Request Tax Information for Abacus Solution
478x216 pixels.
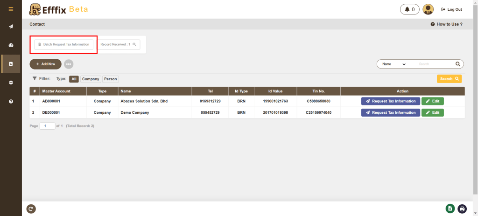tap(390, 100)
